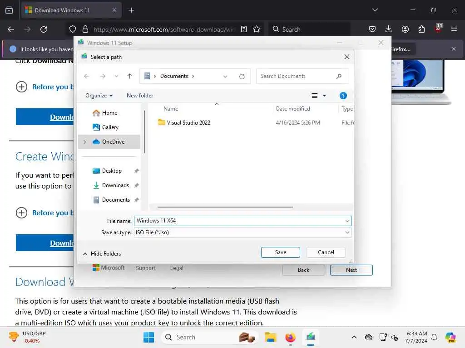The width and height of the screenshot is (465, 348).
Task: Go forward in the Select a path dialog
Action: (x=103, y=76)
